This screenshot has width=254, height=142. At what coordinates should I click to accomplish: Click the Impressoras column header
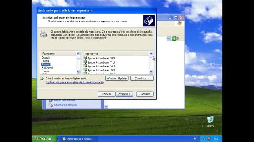[x=115, y=54]
